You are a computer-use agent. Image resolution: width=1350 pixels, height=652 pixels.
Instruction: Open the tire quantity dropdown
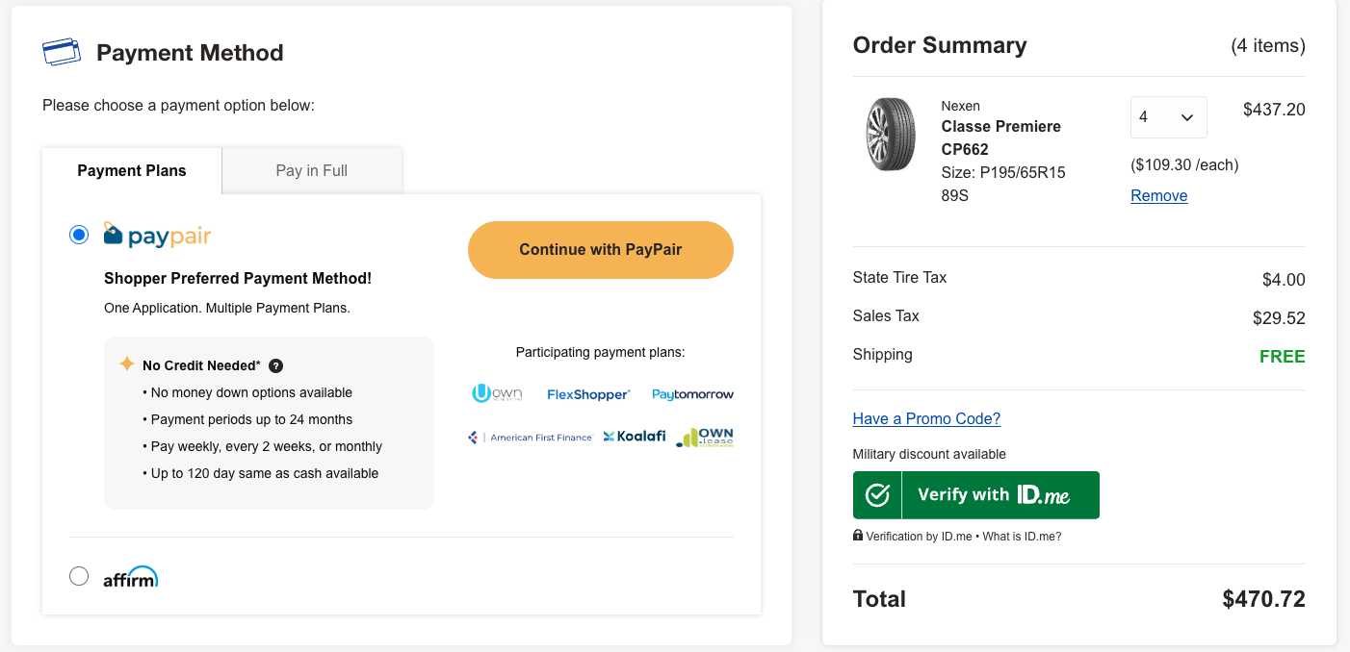click(1168, 117)
